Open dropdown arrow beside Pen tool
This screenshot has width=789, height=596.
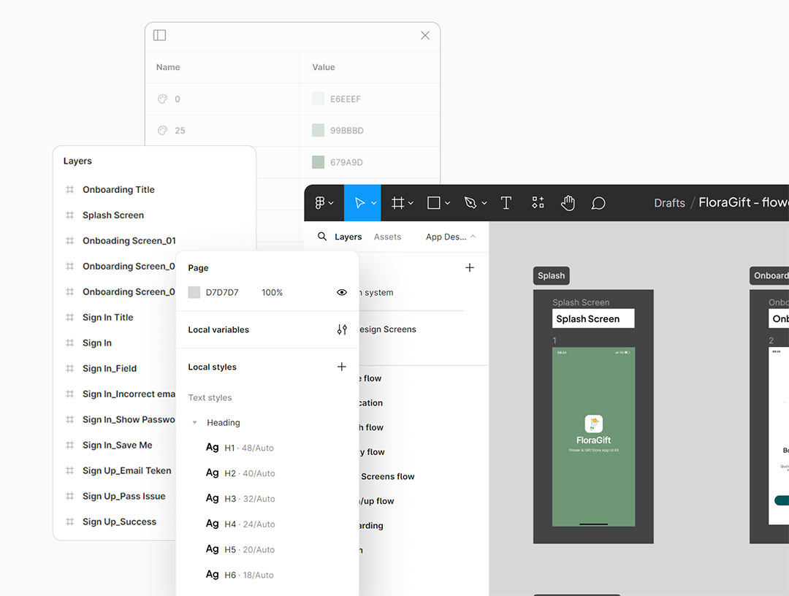484,204
